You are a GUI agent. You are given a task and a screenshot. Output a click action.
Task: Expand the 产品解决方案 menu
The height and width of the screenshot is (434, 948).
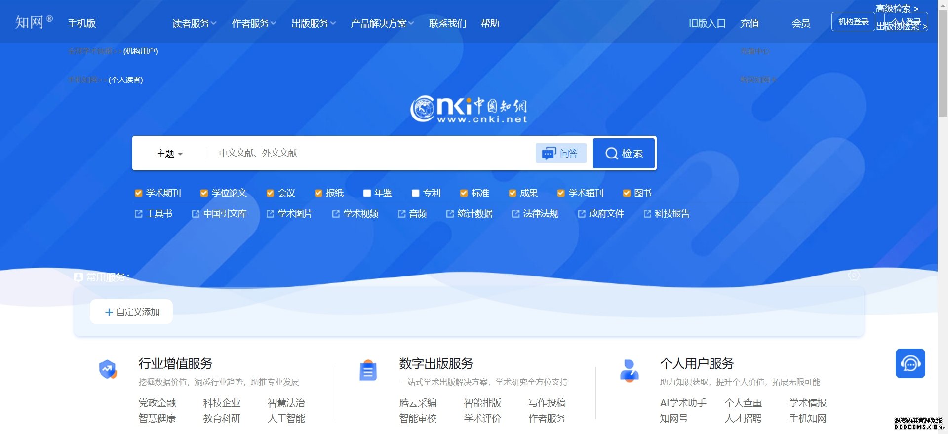tap(382, 23)
